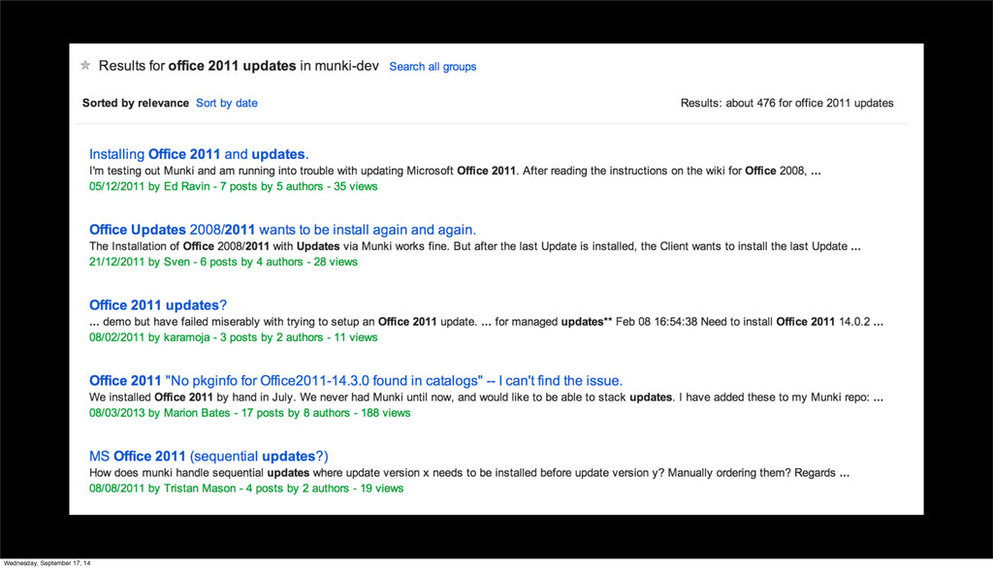The image size is (993, 569).
Task: Click the "Results: about 476" count text
Action: (x=786, y=103)
